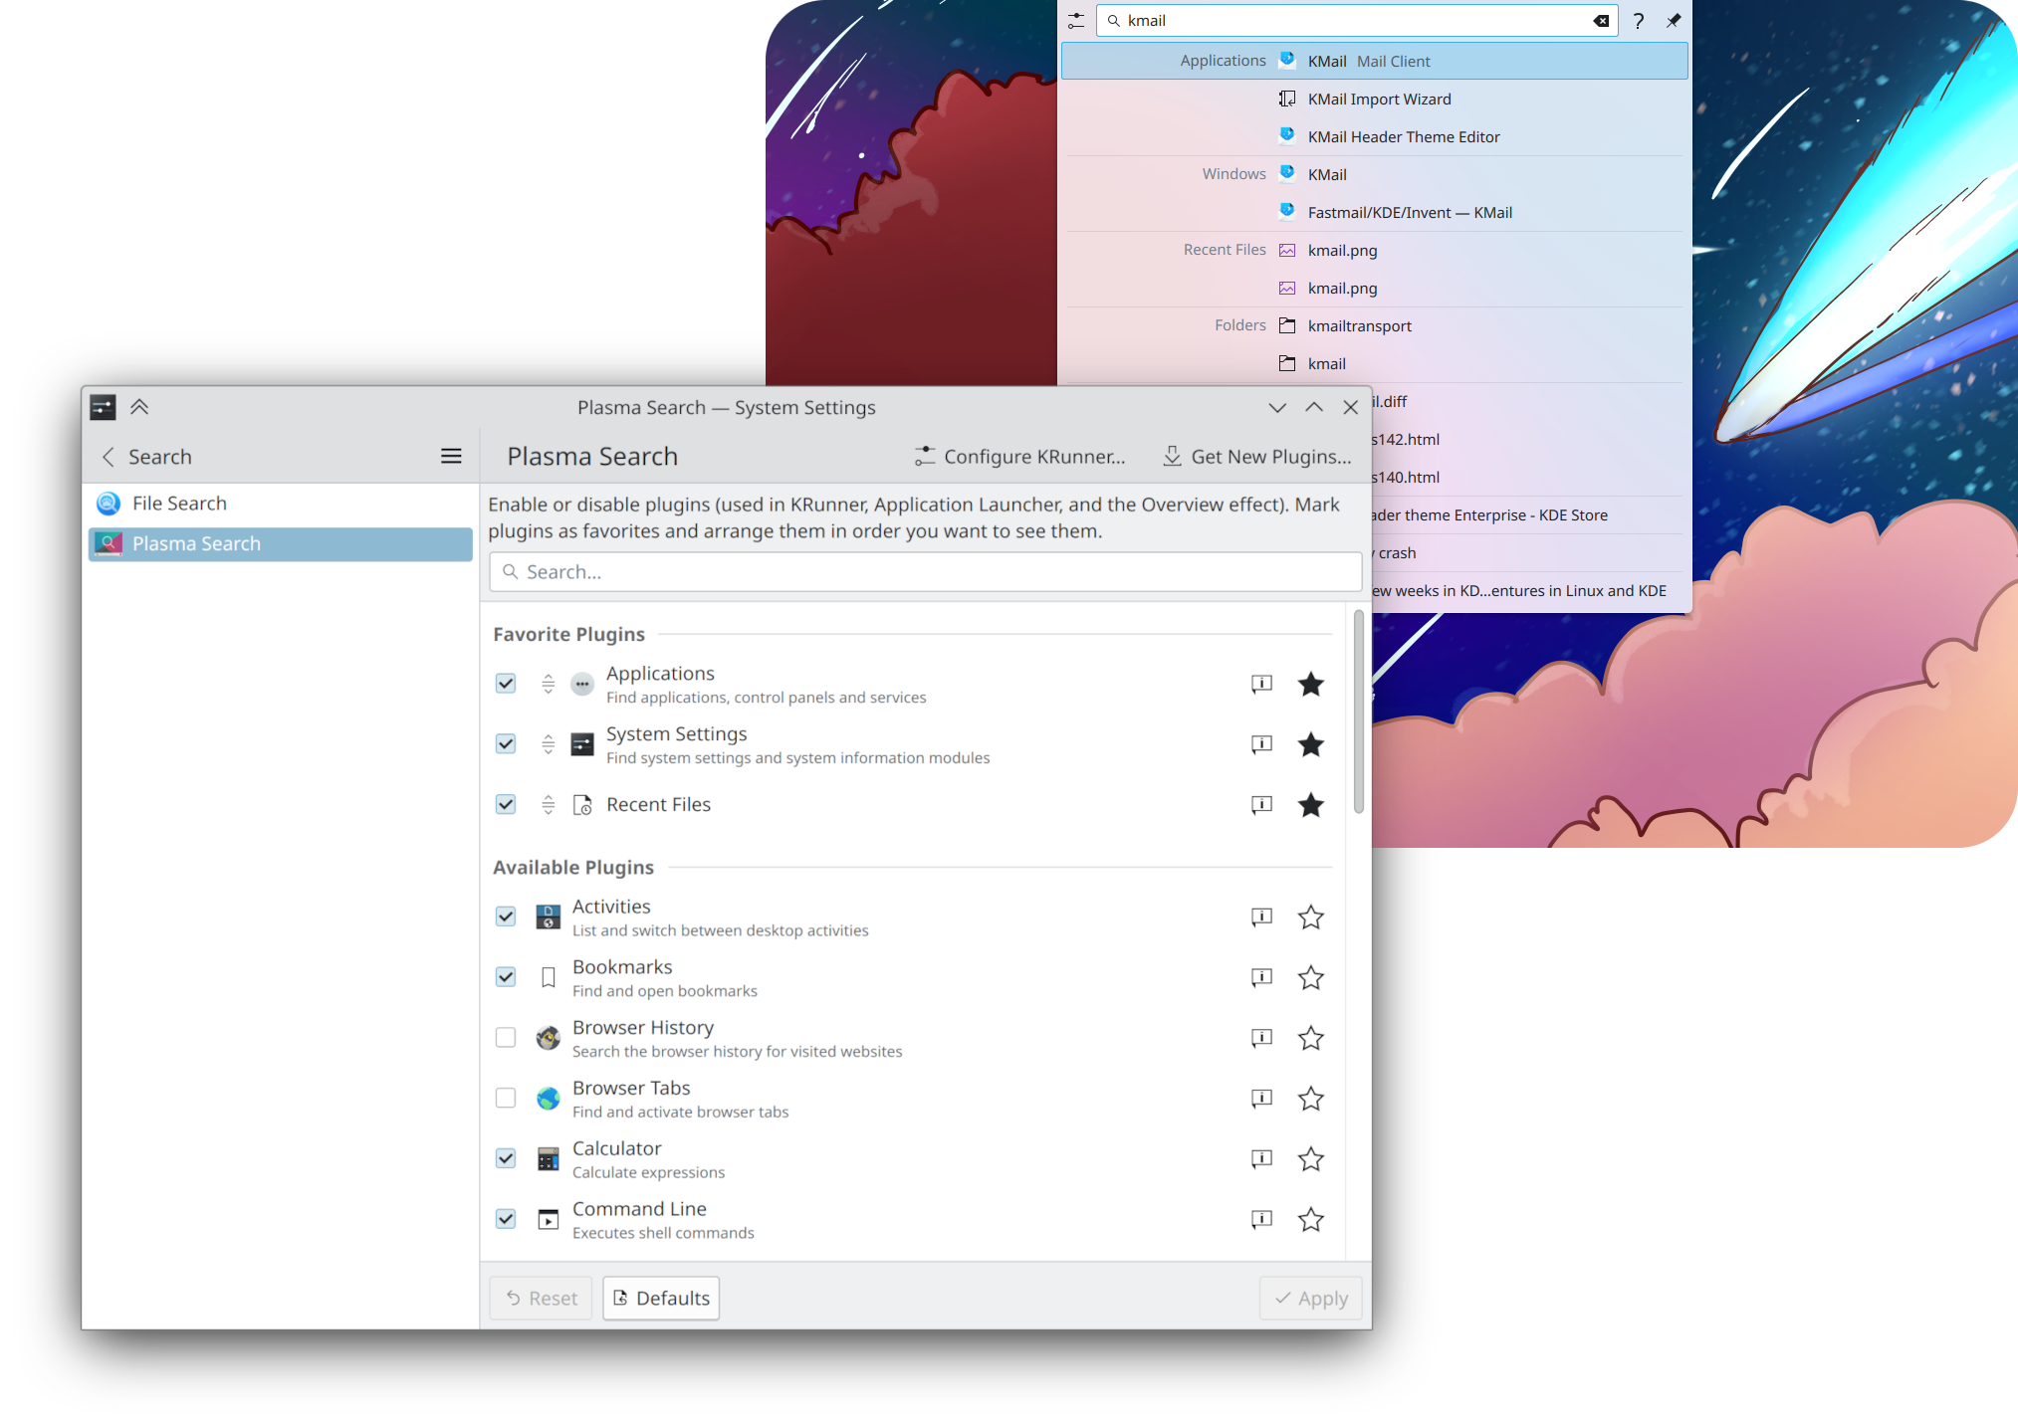Toggle the Browser Tabs plugin checkbox
This screenshot has width=2018, height=1426.
tap(505, 1098)
